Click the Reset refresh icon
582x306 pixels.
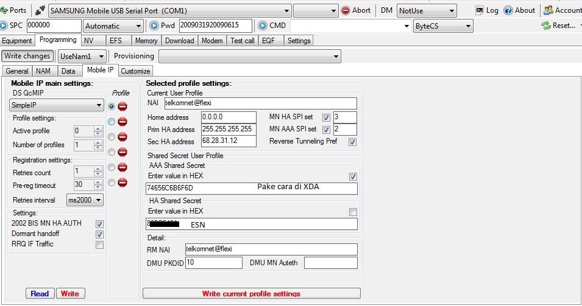(546, 26)
